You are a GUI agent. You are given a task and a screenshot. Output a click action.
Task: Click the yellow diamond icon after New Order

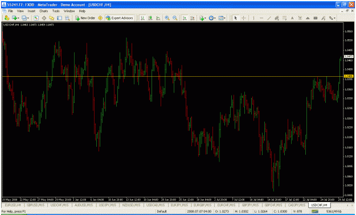(x=100, y=18)
